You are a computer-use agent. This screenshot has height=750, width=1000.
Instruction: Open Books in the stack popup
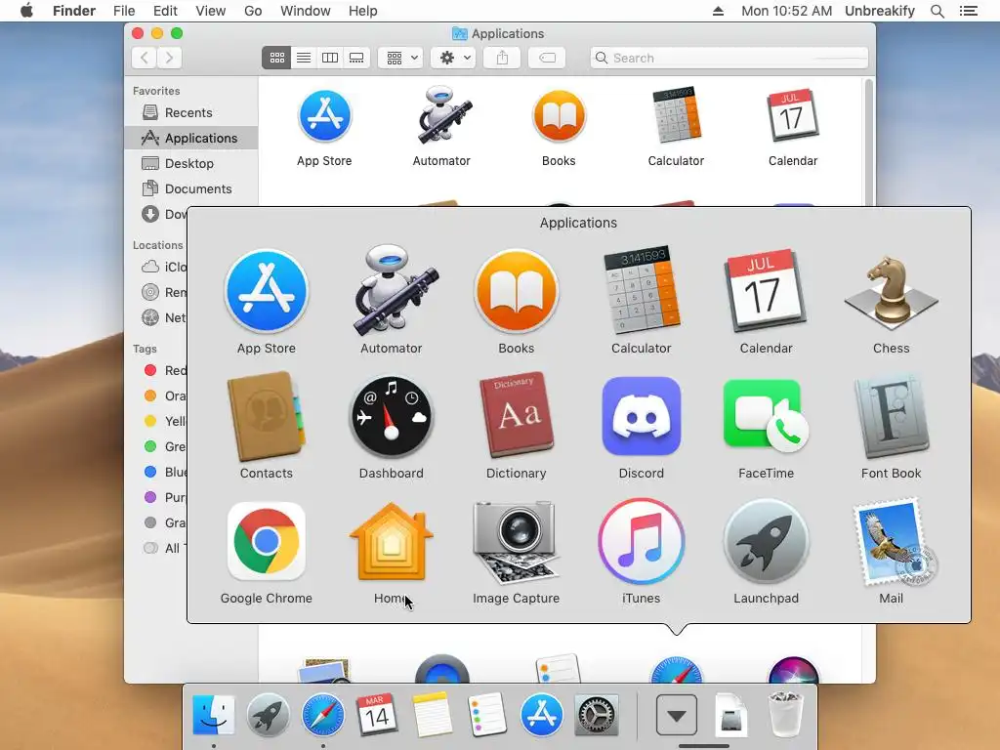516,291
